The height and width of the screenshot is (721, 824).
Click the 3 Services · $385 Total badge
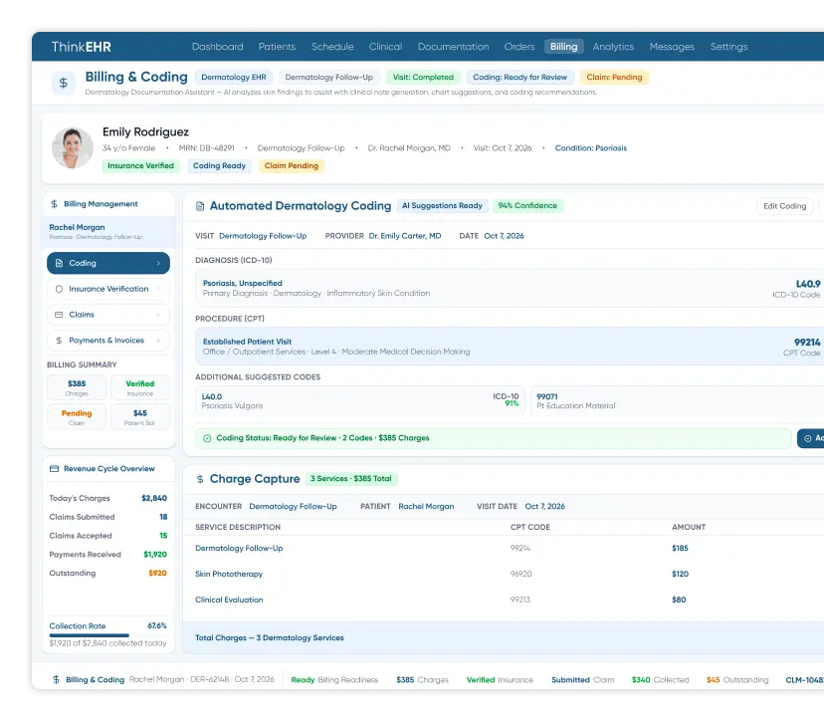[351, 479]
